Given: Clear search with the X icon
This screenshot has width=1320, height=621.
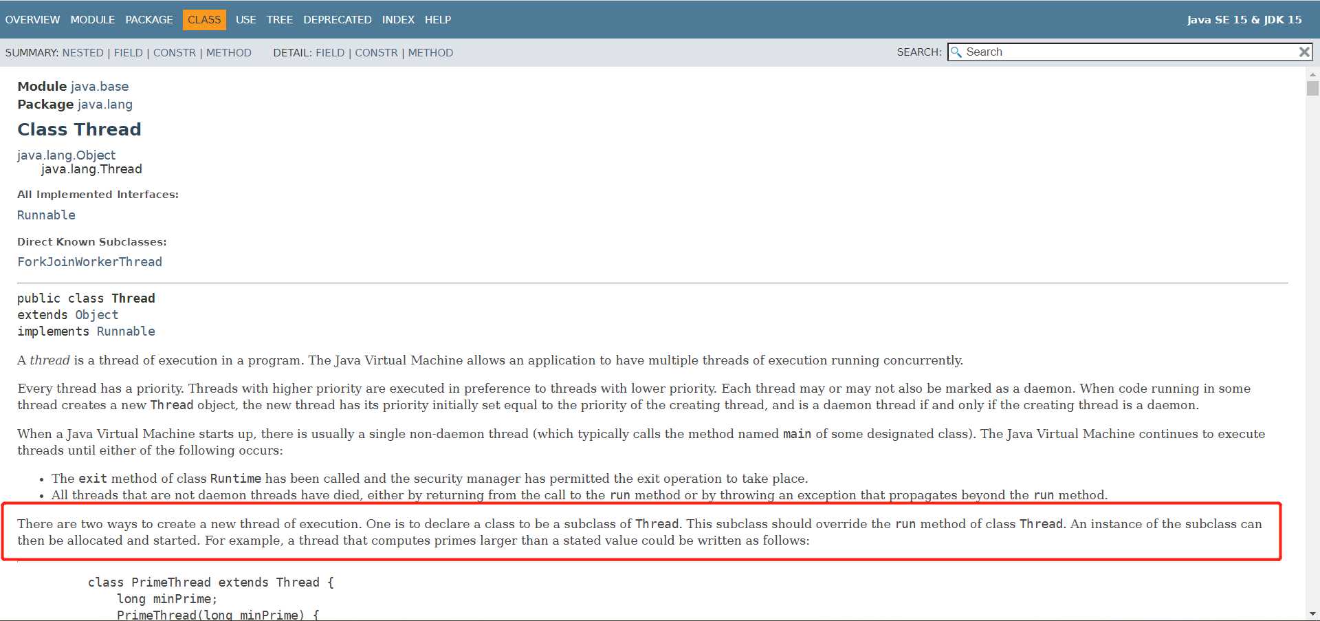Looking at the screenshot, I should (x=1303, y=52).
